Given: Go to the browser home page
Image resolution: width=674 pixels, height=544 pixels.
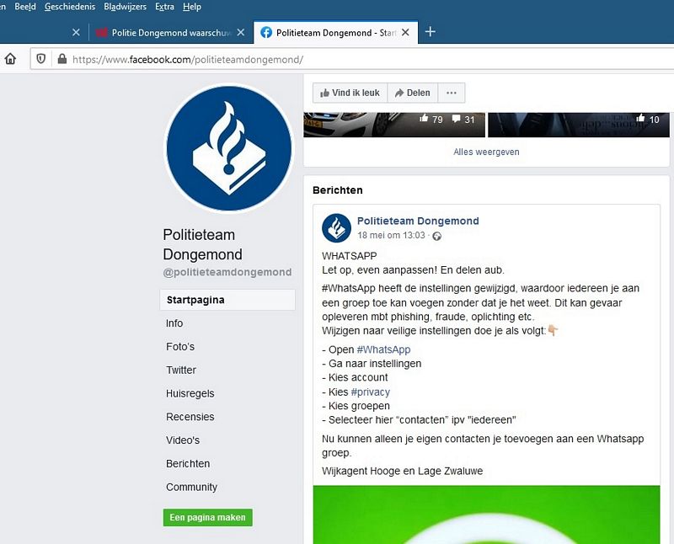Looking at the screenshot, I should [10, 59].
